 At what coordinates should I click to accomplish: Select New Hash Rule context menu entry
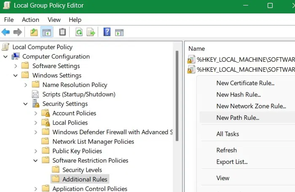(x=239, y=95)
